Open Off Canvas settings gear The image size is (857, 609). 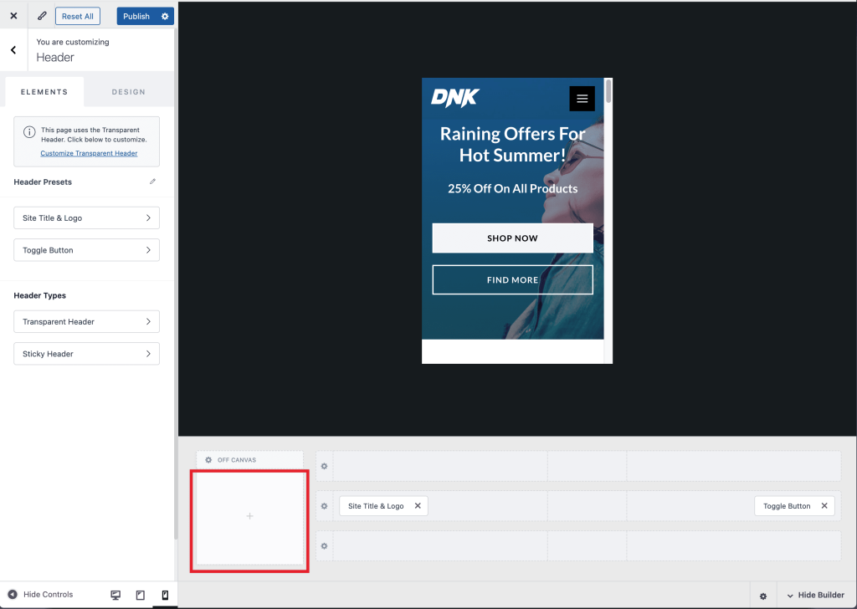tap(208, 460)
